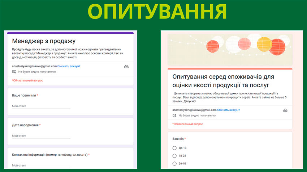This screenshot has width=307, height=172.
Task: Focus the answer field under "Ваше повне ім'я"
Action: pos(41,106)
